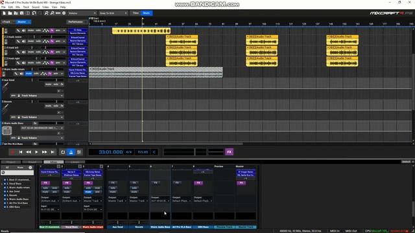Open Output dropdown on mixer channel 6

[x=160, y=201]
